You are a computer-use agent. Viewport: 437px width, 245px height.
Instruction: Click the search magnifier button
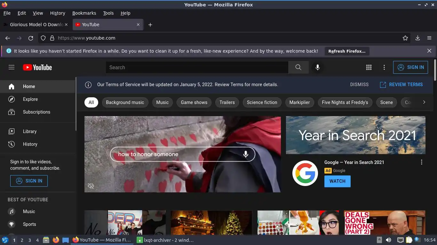tap(298, 67)
